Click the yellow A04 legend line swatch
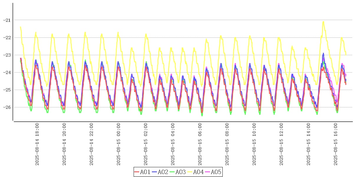The width and height of the screenshot is (356, 177). (x=190, y=172)
